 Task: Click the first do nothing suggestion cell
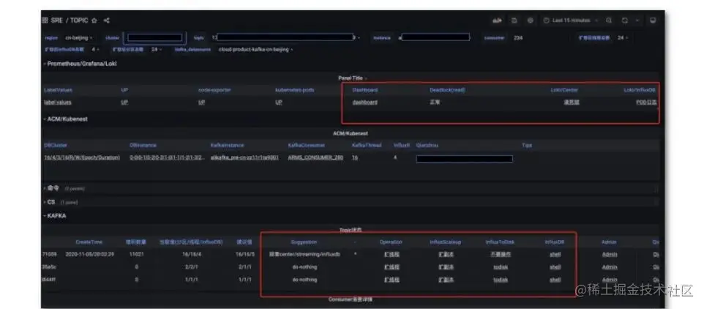(304, 267)
